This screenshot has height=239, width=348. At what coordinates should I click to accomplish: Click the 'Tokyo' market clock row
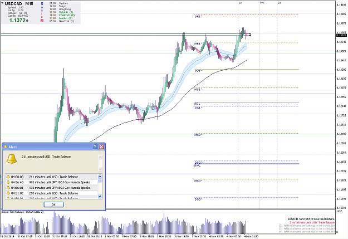[57, 6]
